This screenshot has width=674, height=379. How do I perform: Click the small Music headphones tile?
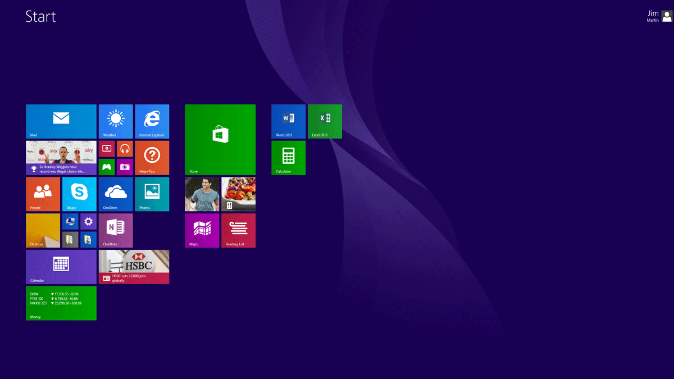tap(125, 149)
